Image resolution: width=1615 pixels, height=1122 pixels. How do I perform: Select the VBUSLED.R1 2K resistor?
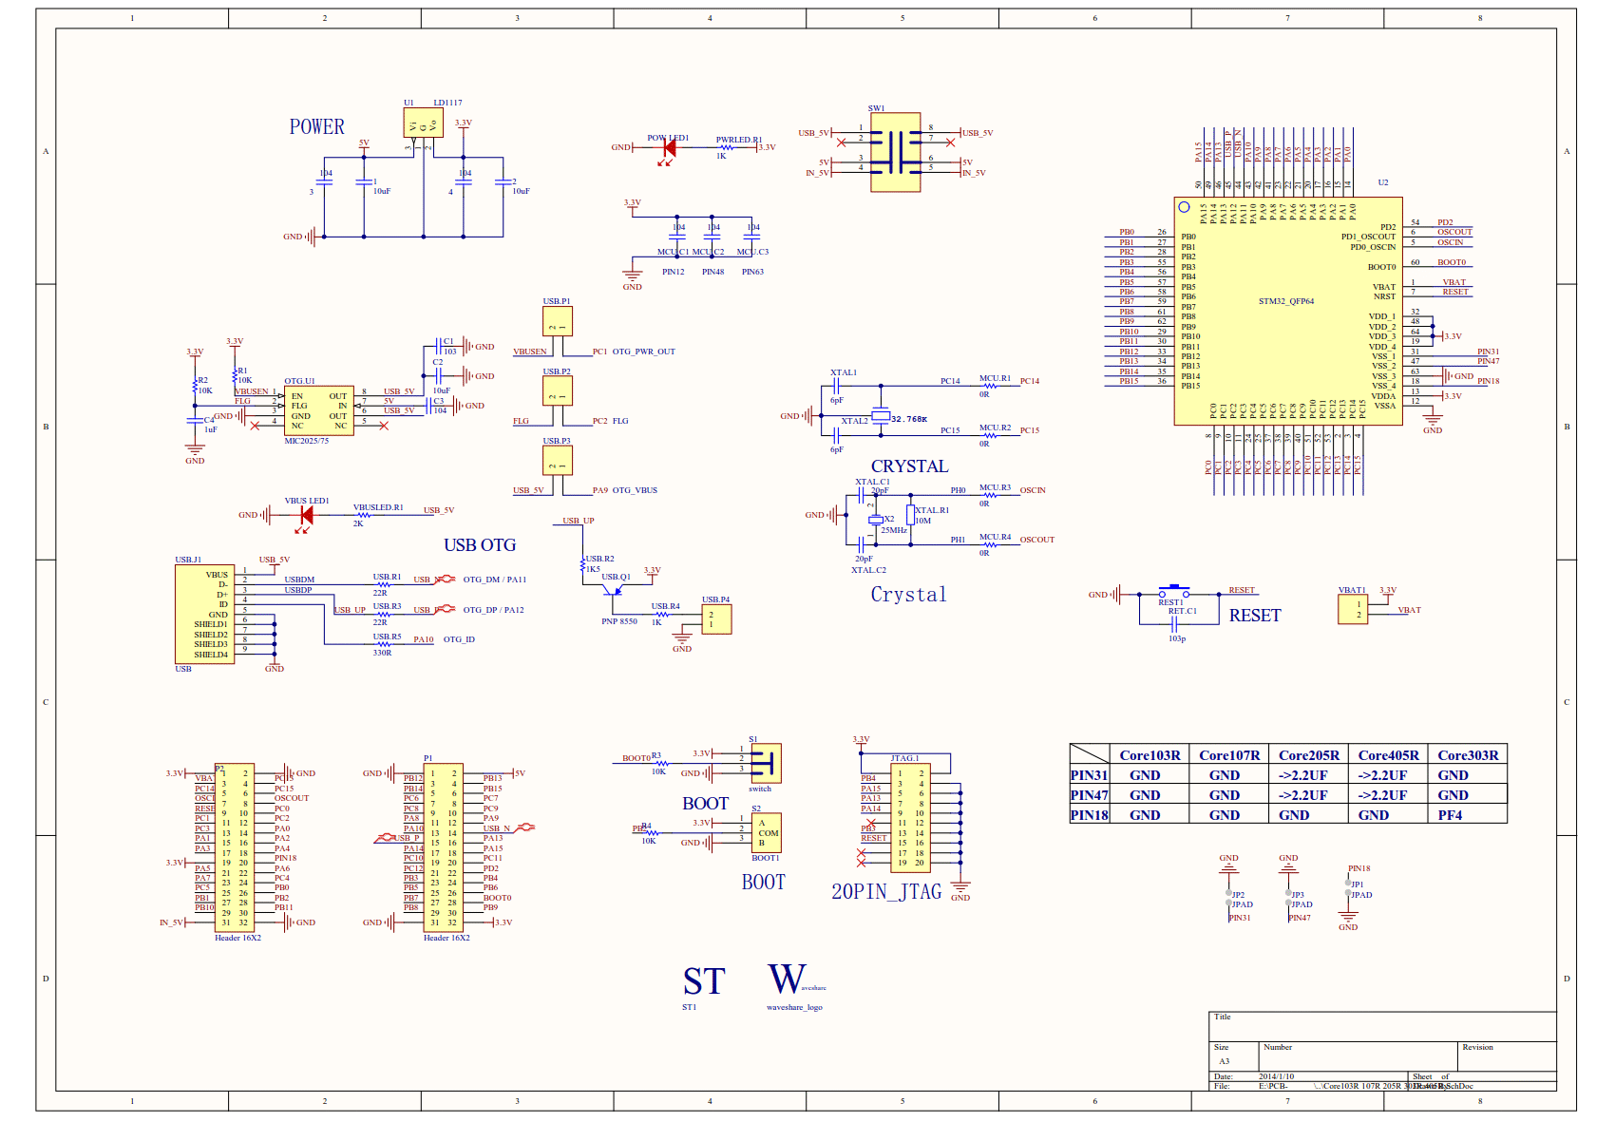coord(365,515)
